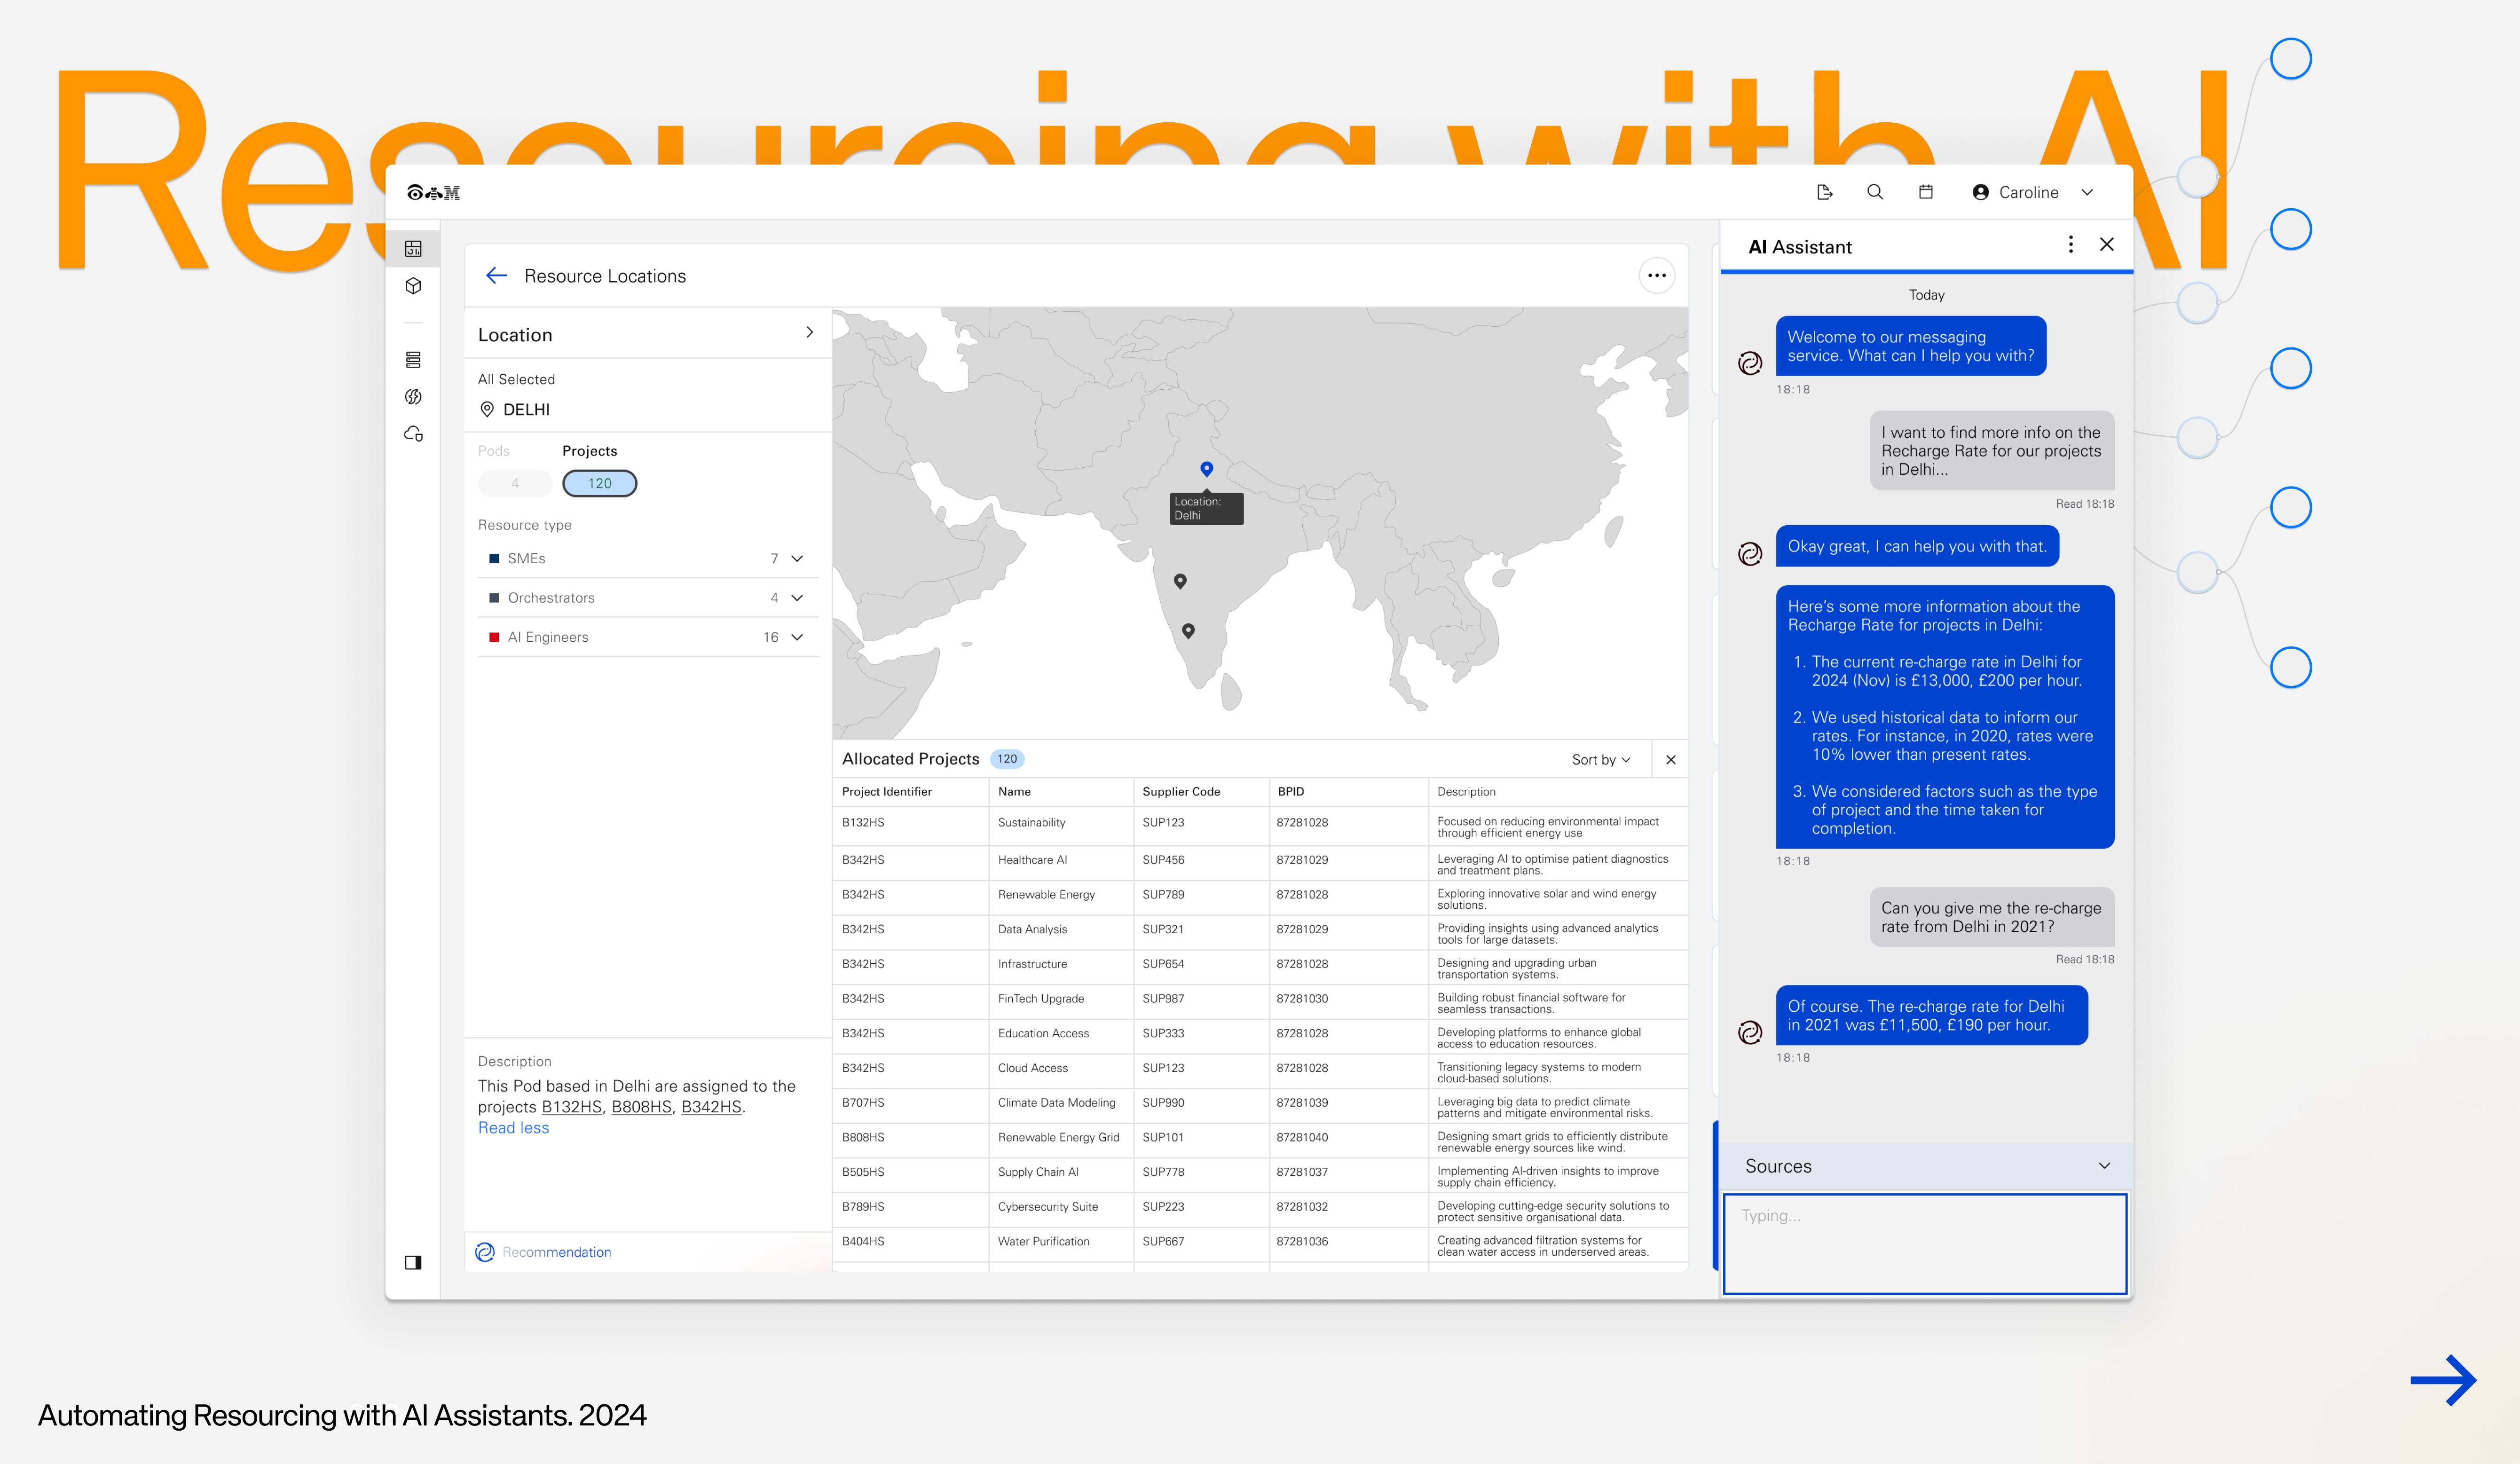Open the dashboard icon in left sidebar
2520x1464 pixels.
(x=413, y=249)
